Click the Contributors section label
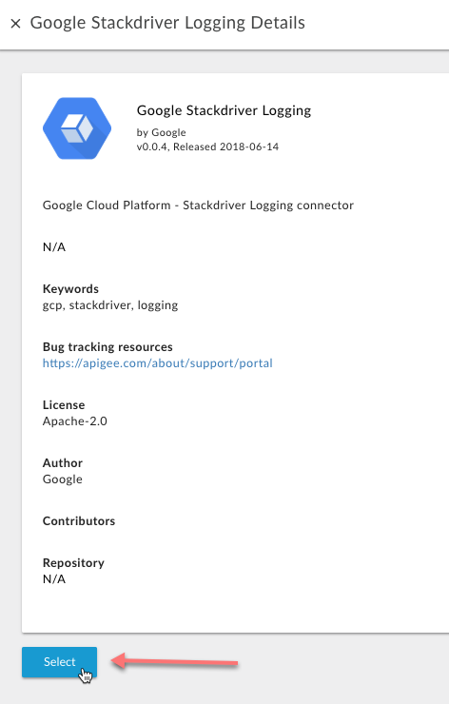Screen dimensions: 449x704 point(79,520)
